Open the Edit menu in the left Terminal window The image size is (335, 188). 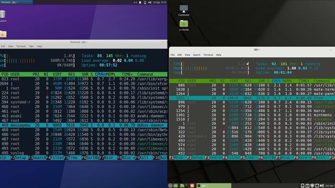pyautogui.click(x=3, y=46)
